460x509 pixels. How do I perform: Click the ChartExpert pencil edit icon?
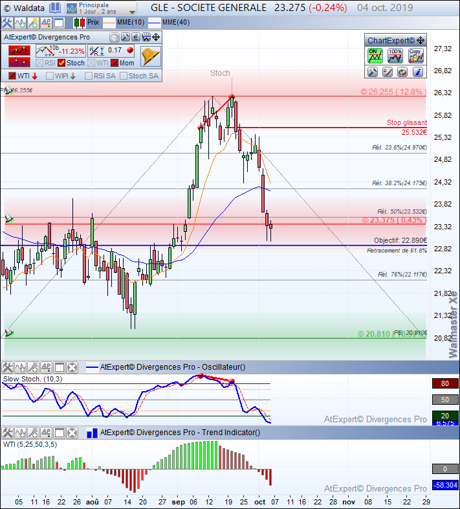(x=388, y=72)
